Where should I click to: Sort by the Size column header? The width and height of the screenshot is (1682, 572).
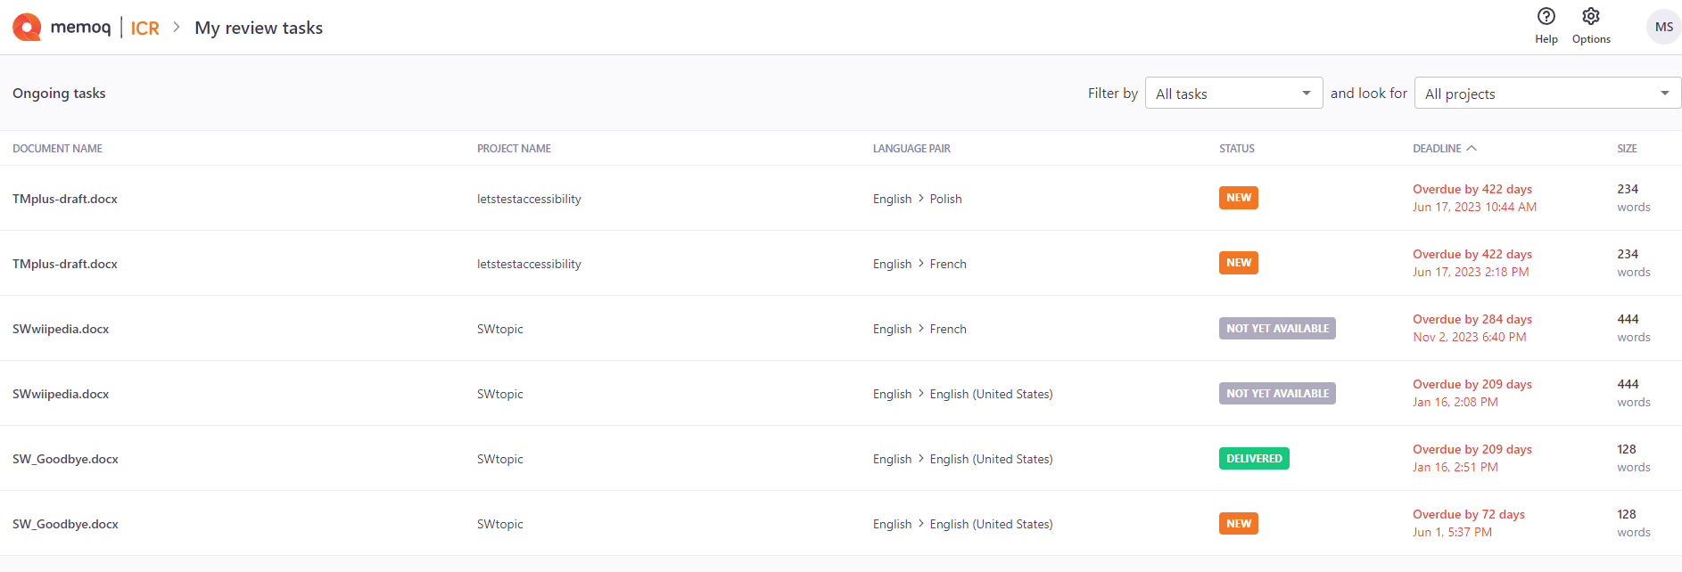[1627, 149]
